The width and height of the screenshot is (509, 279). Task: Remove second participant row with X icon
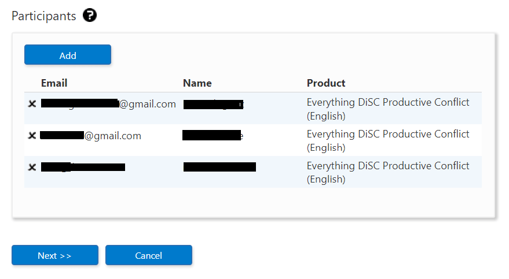pos(32,135)
